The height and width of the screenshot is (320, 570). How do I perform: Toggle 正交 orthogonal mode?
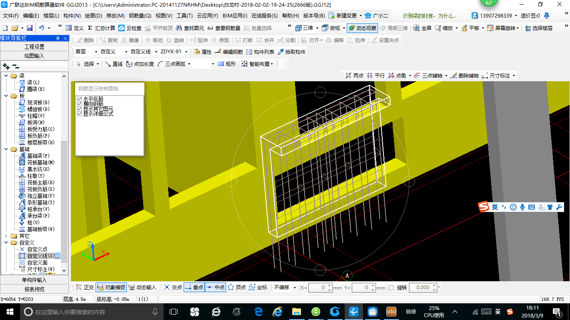pyautogui.click(x=85, y=287)
